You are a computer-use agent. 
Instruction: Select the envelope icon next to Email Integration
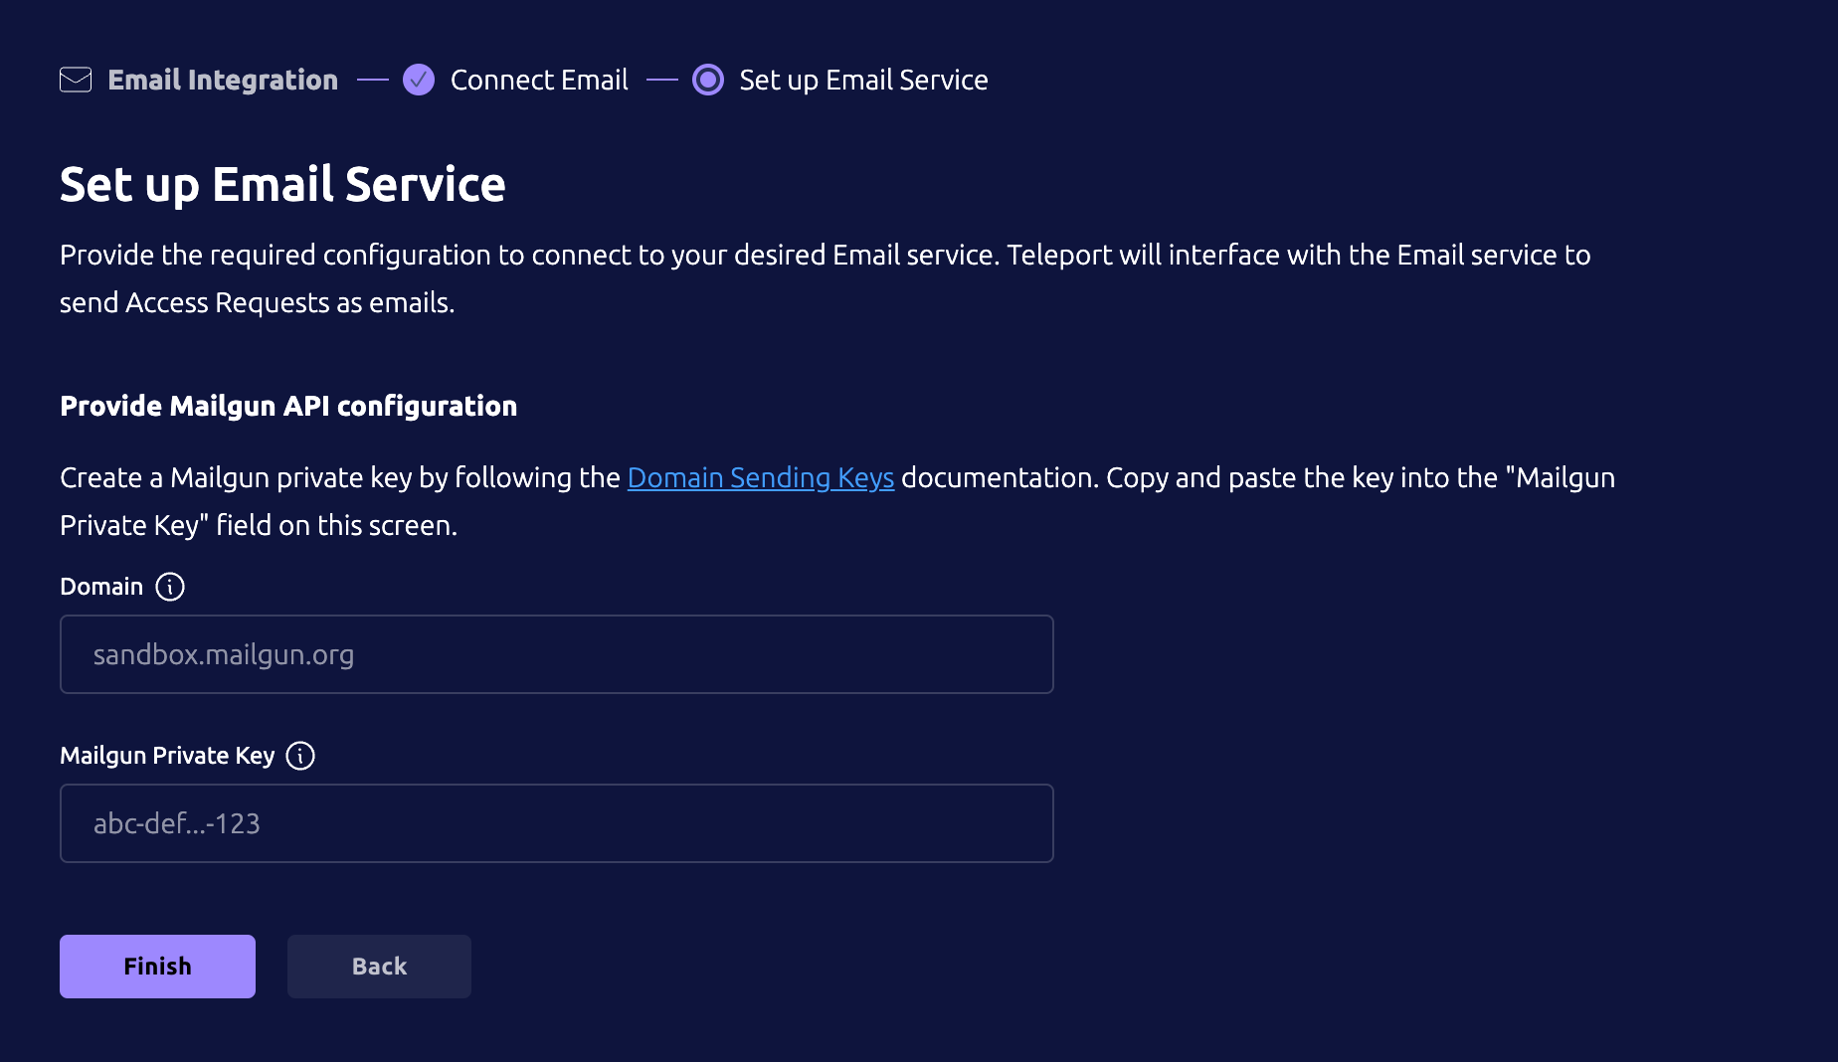(75, 80)
